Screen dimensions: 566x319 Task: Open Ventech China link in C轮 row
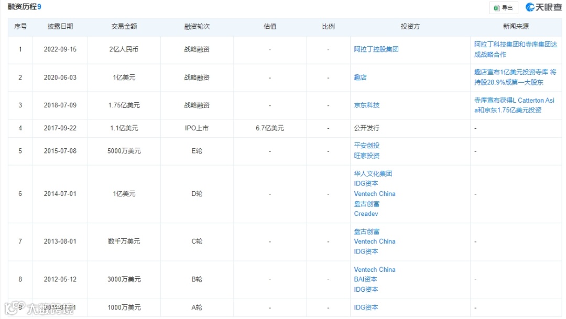point(375,241)
